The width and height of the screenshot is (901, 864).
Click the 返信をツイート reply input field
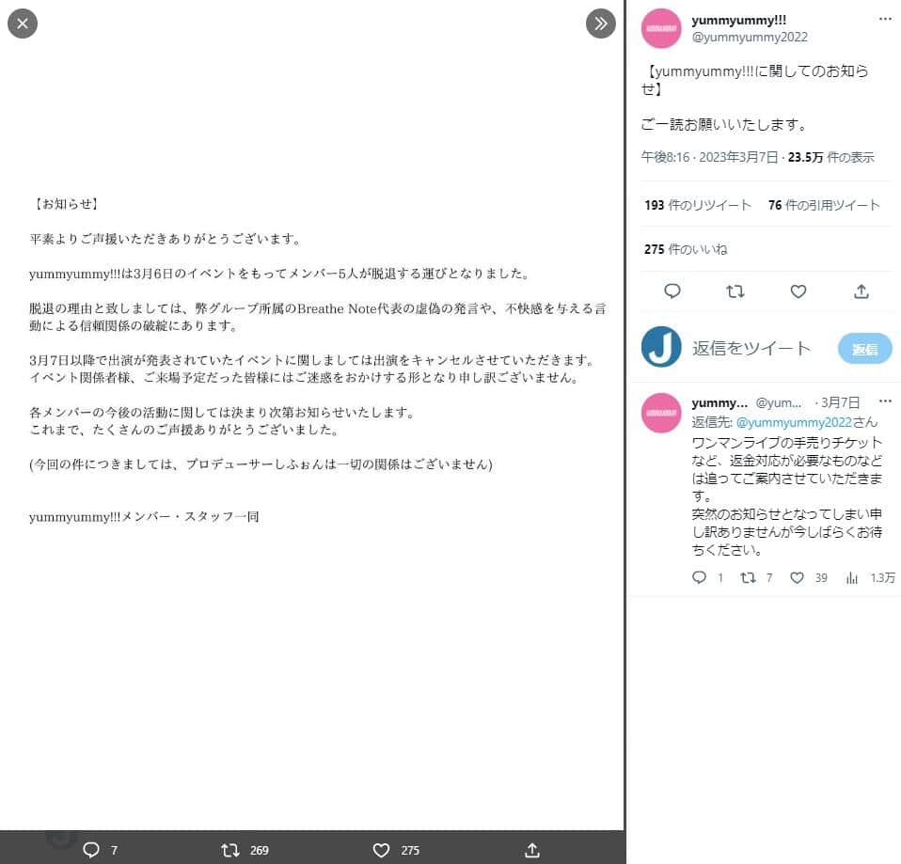(750, 348)
